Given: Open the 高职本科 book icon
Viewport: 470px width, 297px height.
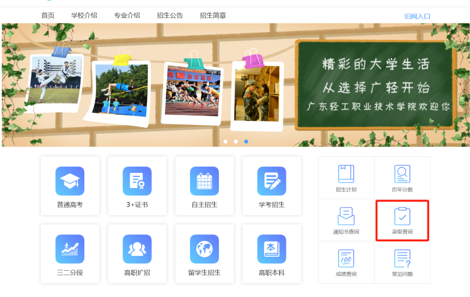Looking at the screenshot, I should click(x=272, y=249).
